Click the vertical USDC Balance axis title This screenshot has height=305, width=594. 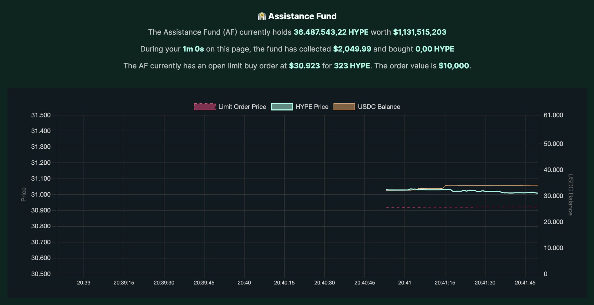(570, 194)
